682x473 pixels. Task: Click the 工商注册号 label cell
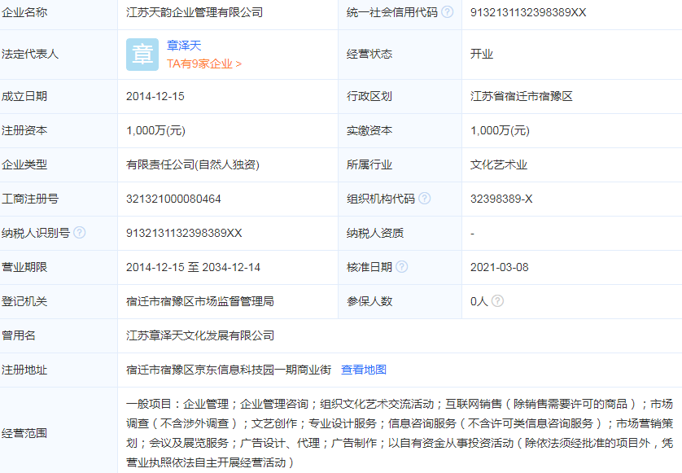[x=59, y=199]
